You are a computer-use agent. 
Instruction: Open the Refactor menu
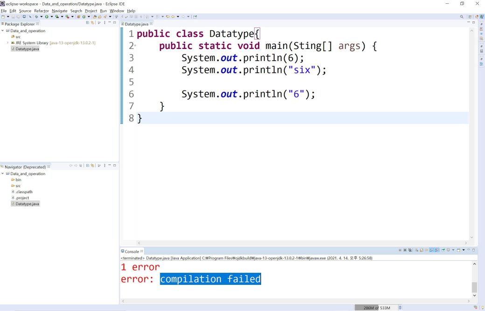tap(41, 11)
